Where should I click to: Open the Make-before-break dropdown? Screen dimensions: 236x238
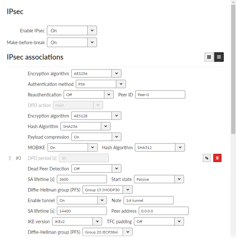(72, 42)
